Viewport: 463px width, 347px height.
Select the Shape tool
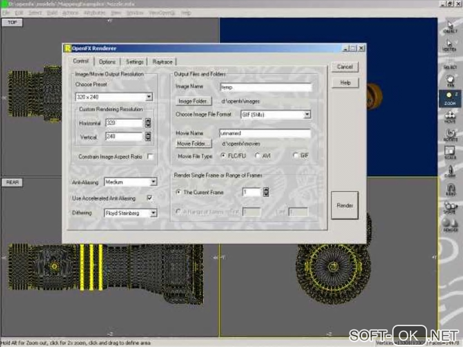click(450, 207)
